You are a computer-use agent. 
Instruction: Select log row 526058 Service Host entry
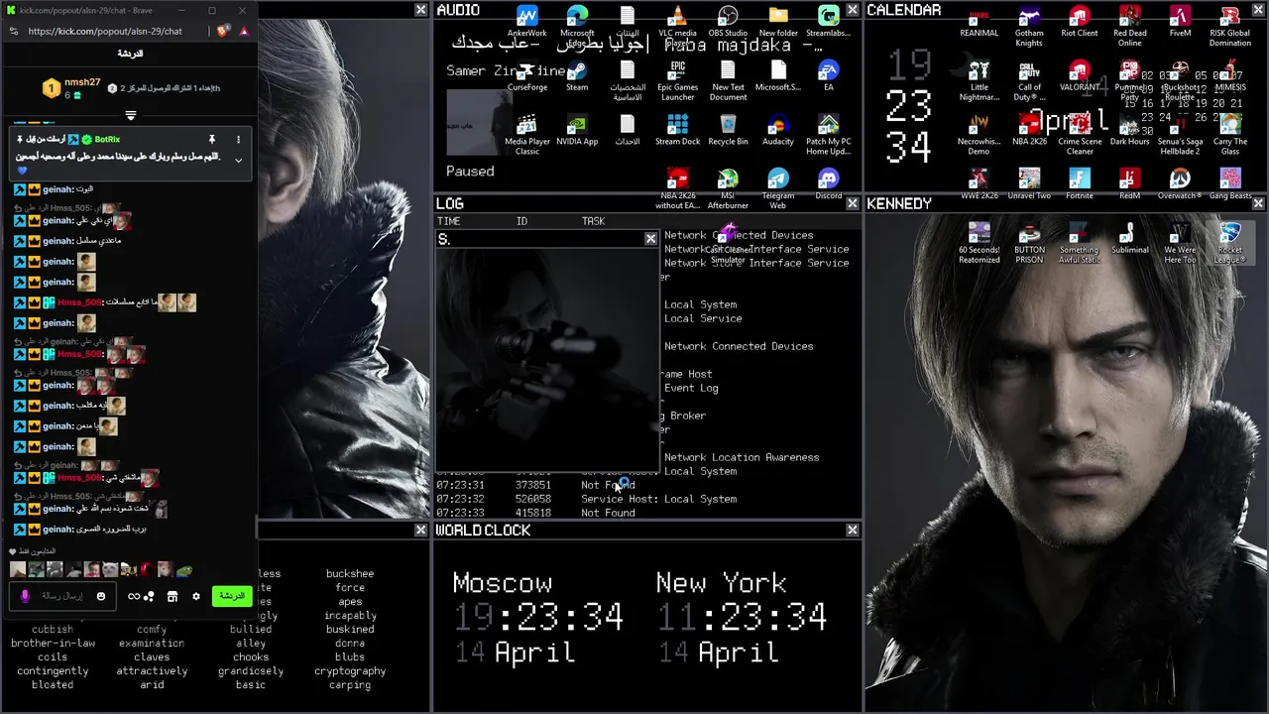coord(587,499)
